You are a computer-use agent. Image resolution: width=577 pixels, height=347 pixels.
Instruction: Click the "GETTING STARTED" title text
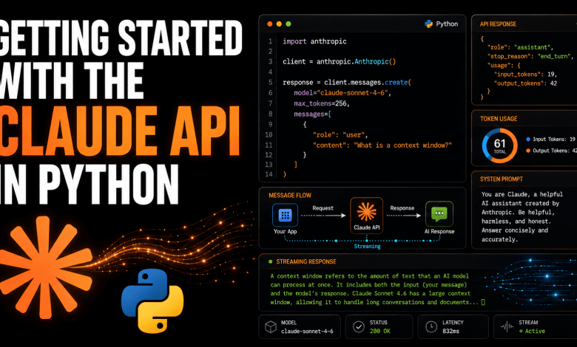[121, 38]
